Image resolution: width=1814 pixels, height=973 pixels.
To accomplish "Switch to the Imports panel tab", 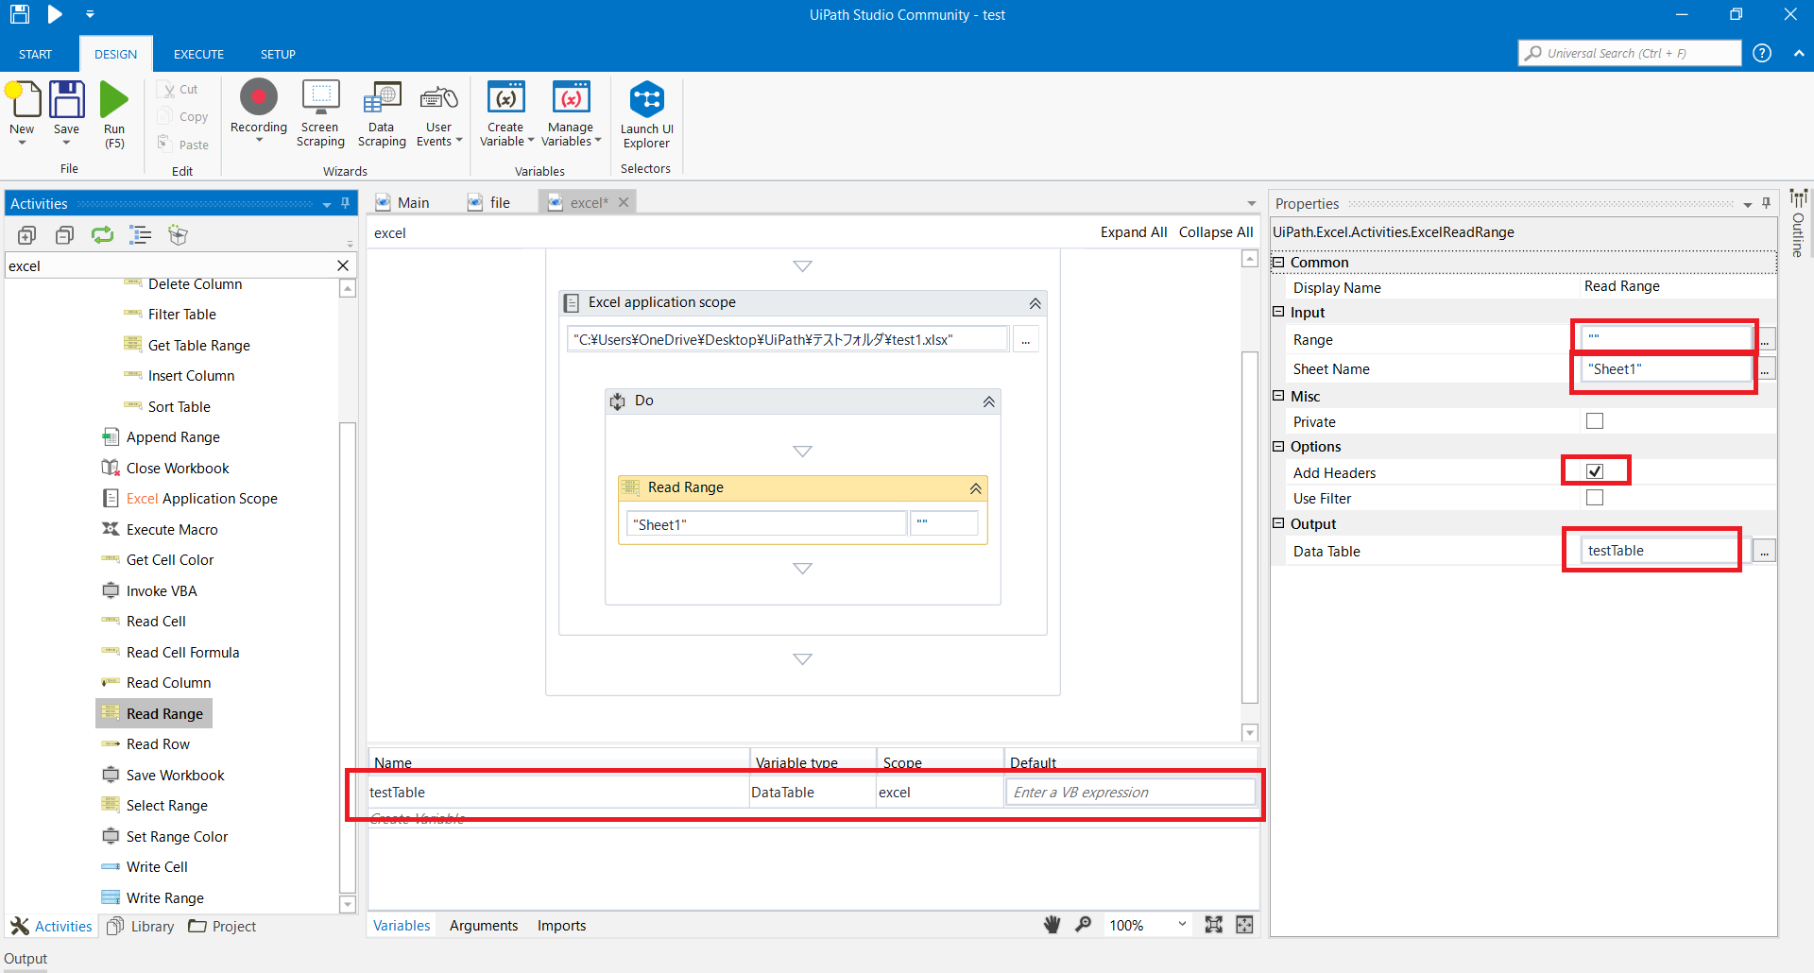I will (561, 926).
